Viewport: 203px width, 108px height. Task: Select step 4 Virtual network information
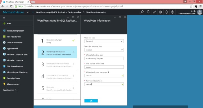pyautogui.click(x=57, y=76)
